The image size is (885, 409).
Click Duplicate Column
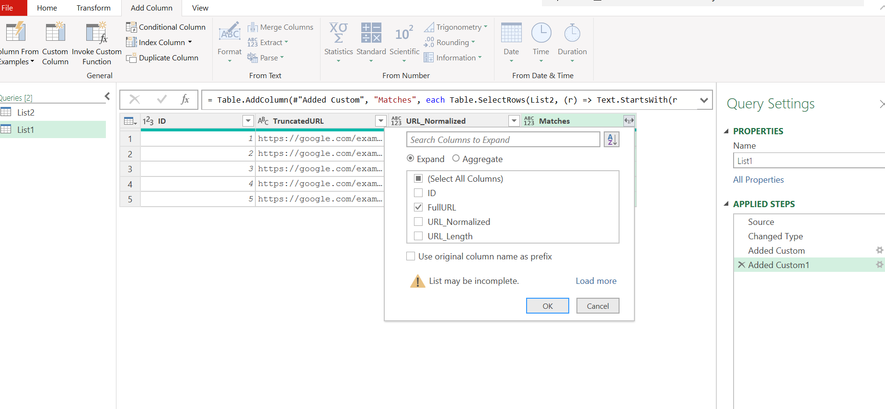(162, 58)
